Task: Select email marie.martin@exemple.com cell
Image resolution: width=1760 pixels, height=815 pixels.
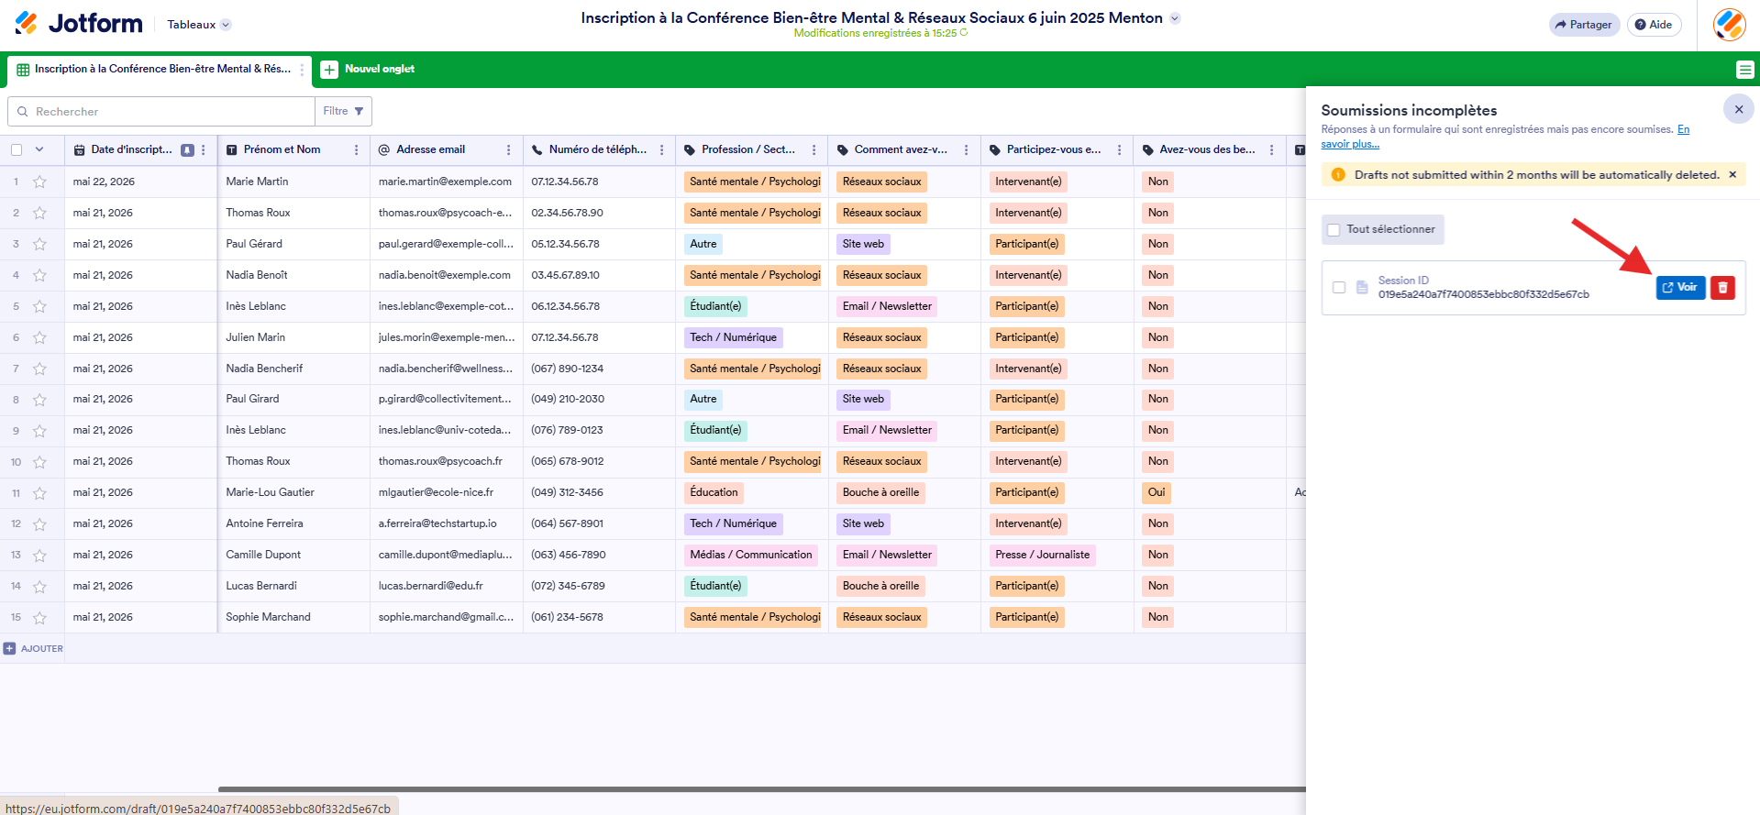Action: (x=446, y=182)
